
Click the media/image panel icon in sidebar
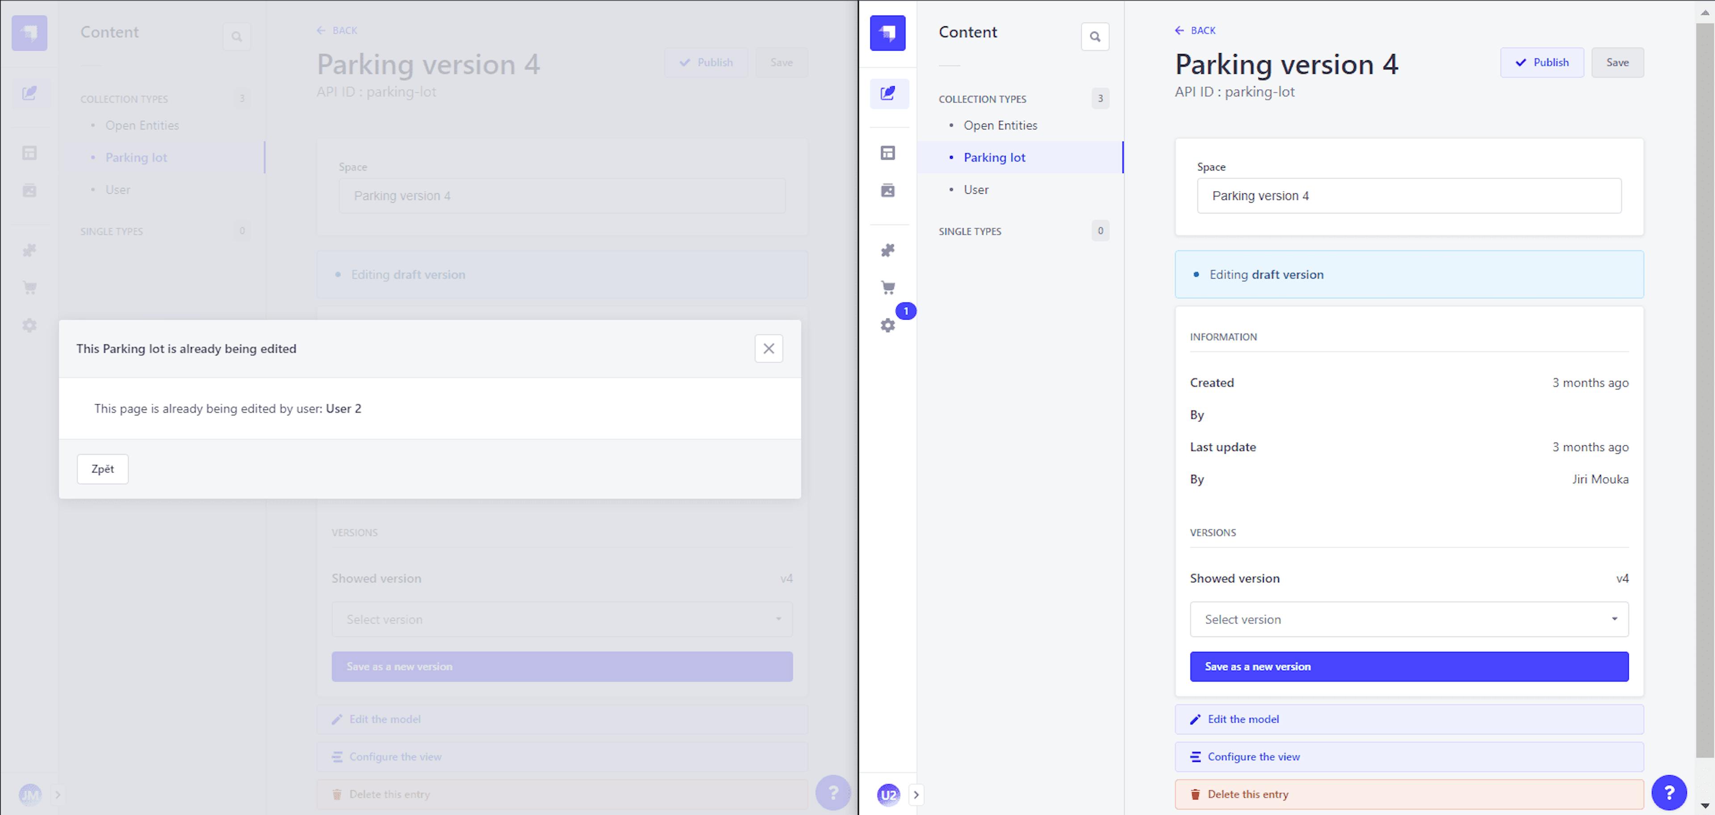pyautogui.click(x=889, y=190)
